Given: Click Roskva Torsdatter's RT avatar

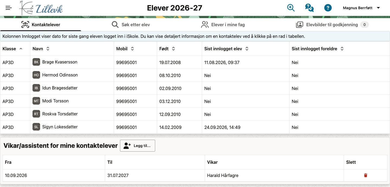Looking at the screenshot, I should point(36,114).
